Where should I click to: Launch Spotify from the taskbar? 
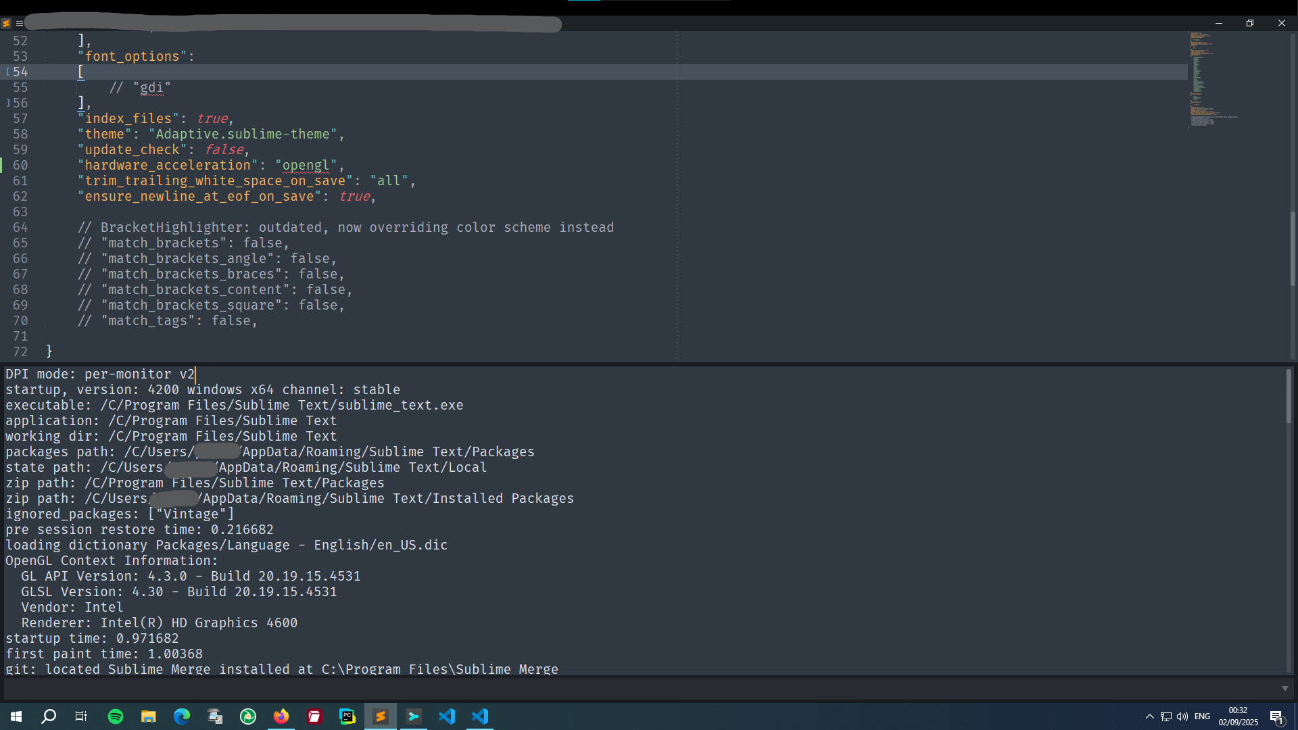(116, 716)
